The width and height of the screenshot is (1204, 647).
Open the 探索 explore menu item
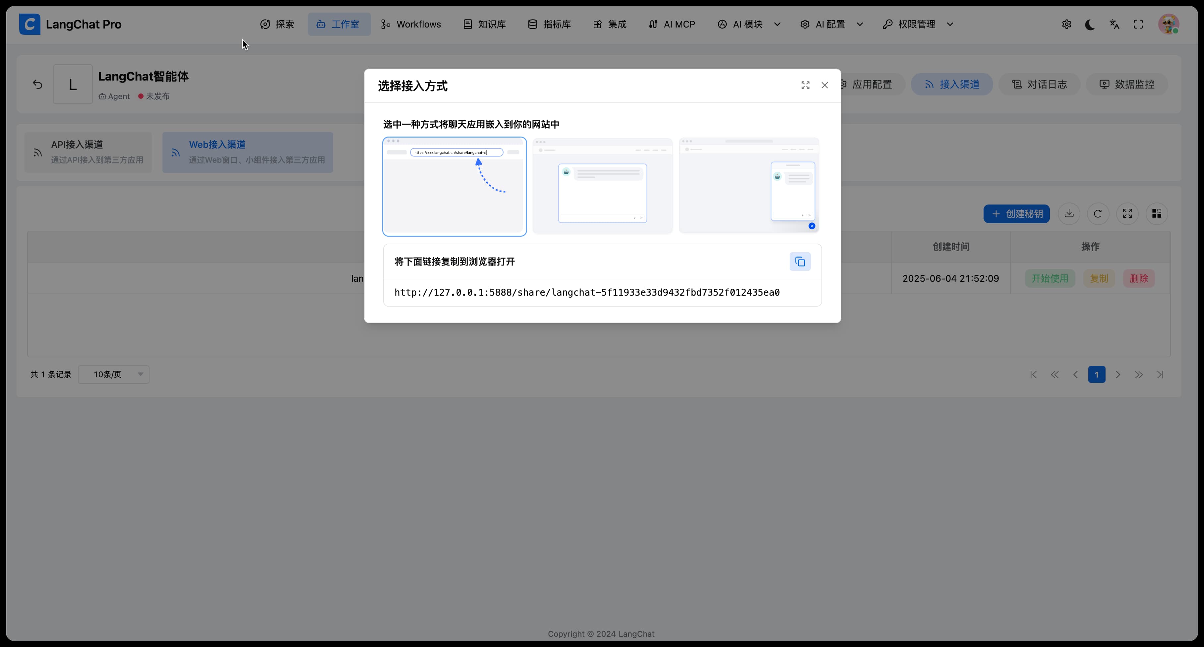pyautogui.click(x=278, y=24)
